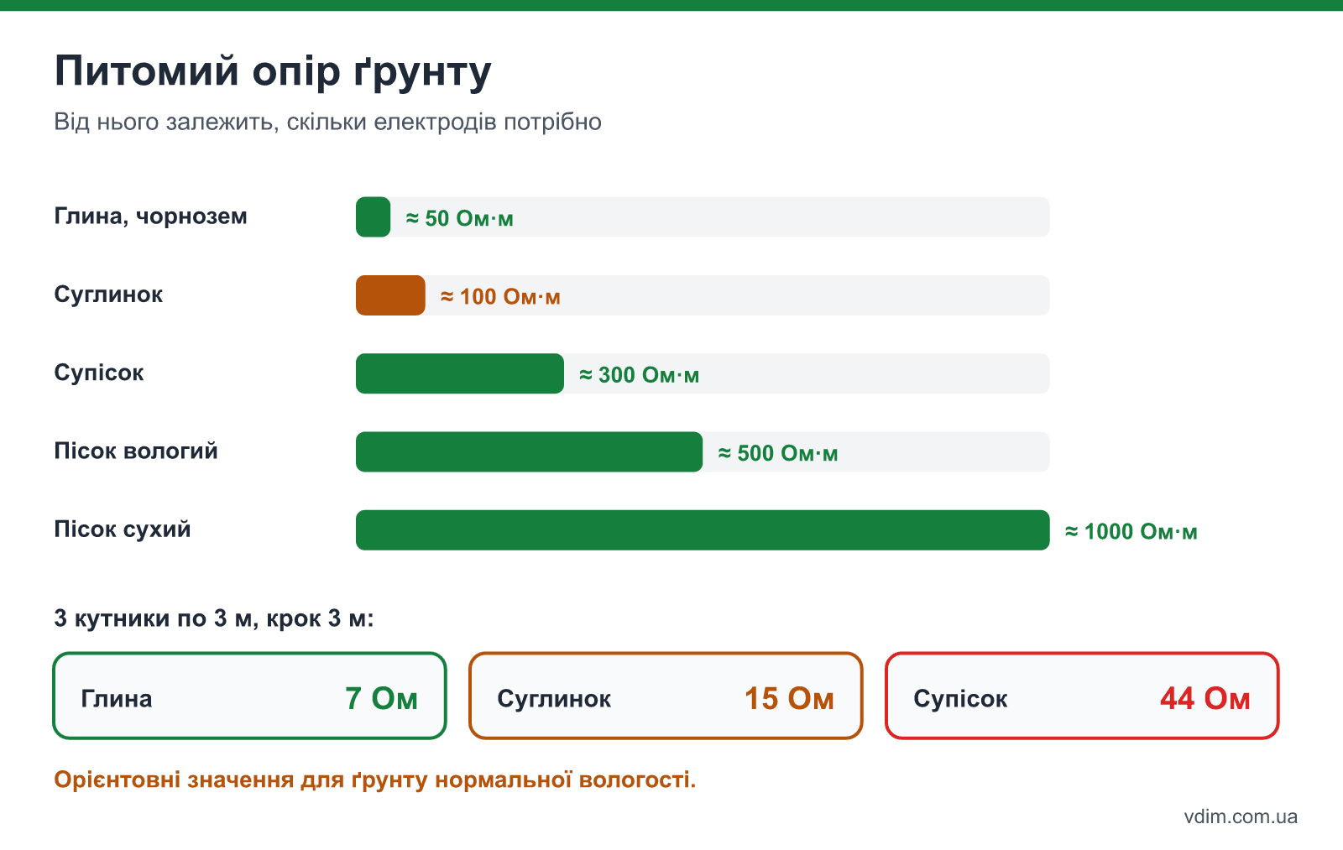The width and height of the screenshot is (1343, 850).
Task: Select the "7 Ом" value
Action: click(x=382, y=698)
